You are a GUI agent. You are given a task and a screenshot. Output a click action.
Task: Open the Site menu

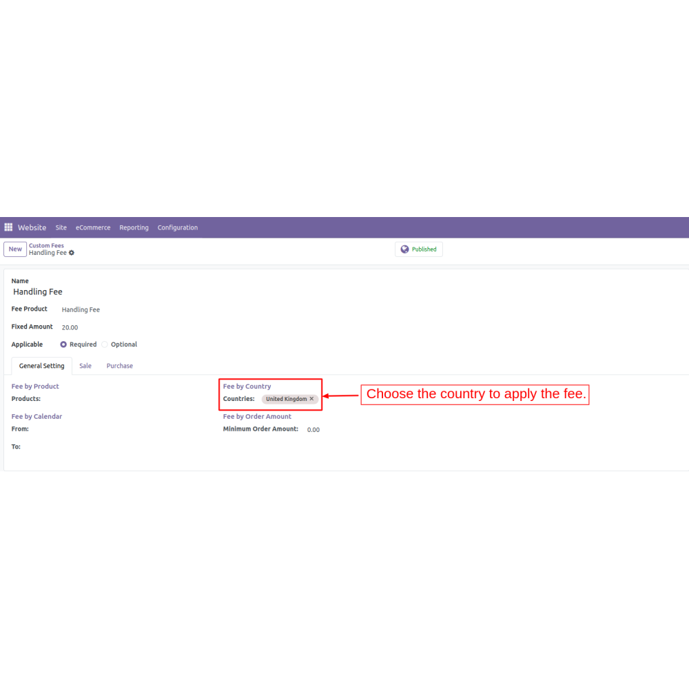(x=61, y=227)
